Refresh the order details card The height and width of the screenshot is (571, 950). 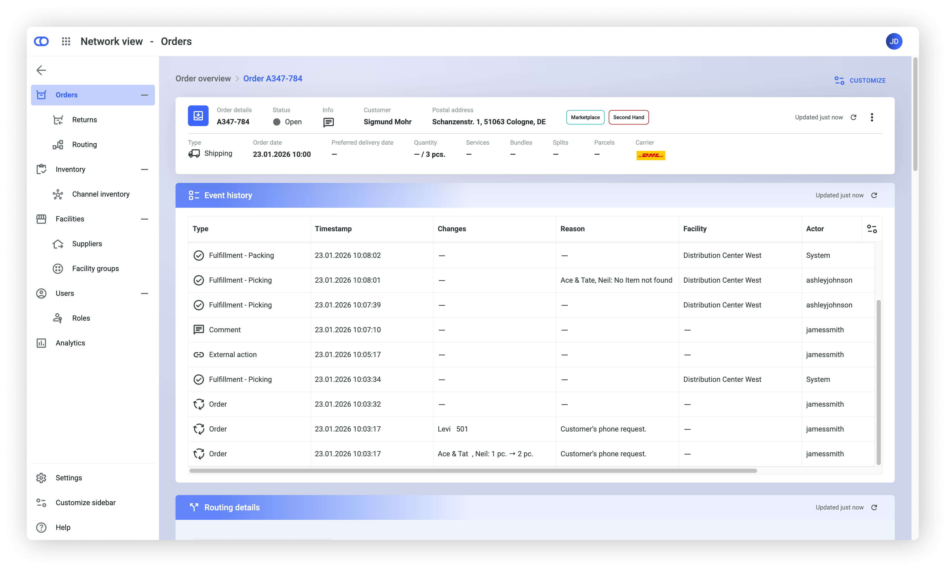[853, 117]
